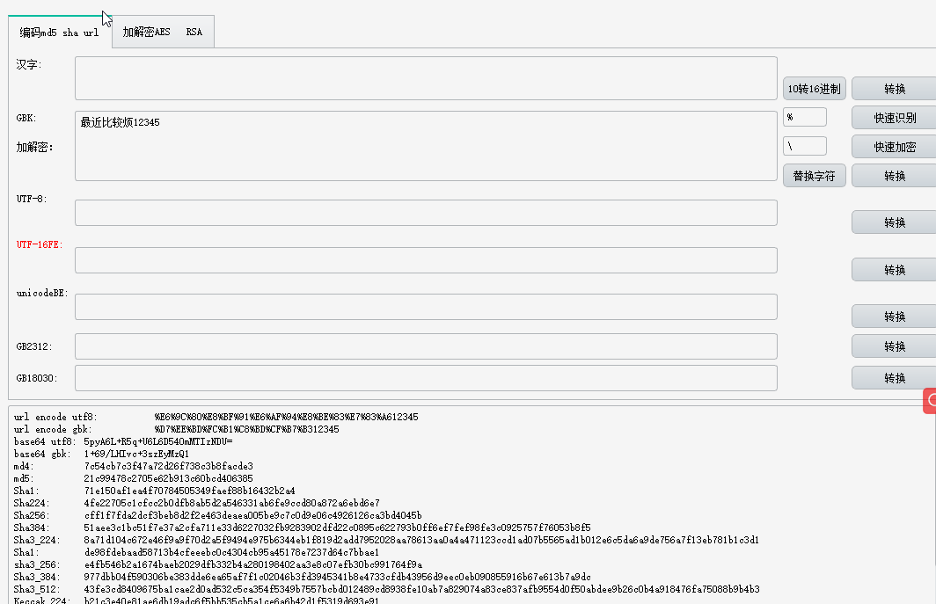Image resolution: width=936 pixels, height=604 pixels.
Task: Click the base64 gbk output value
Action: [136, 454]
